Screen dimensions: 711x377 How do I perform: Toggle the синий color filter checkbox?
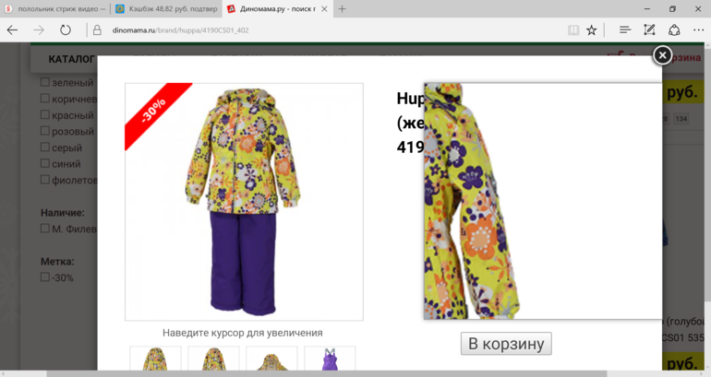(45, 164)
